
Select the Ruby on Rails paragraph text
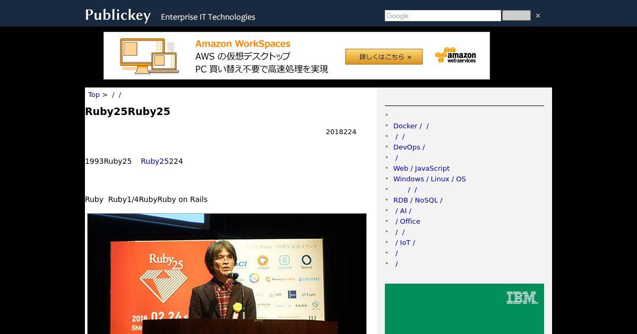pyautogui.click(x=146, y=200)
